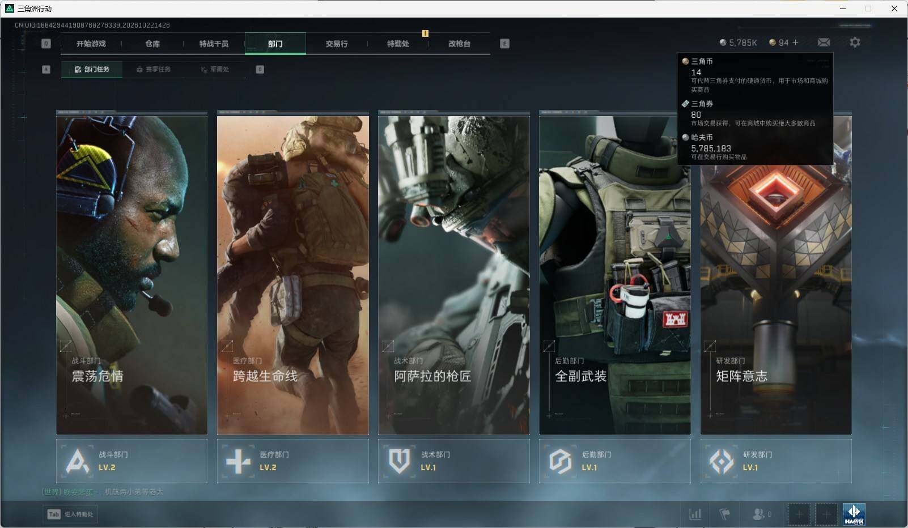Select the 医疗部门 LV.2 cross badge

pyautogui.click(x=293, y=461)
